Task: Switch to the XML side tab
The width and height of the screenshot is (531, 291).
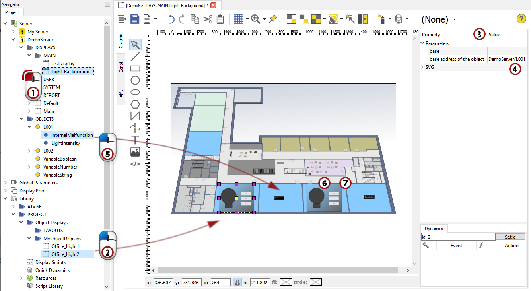Action: tap(121, 93)
